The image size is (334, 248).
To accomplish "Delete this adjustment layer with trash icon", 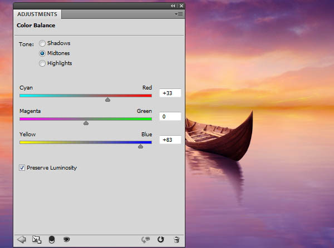I will pos(176,240).
